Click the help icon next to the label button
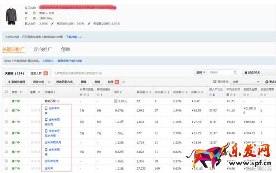276x173 pixels. 124,82
